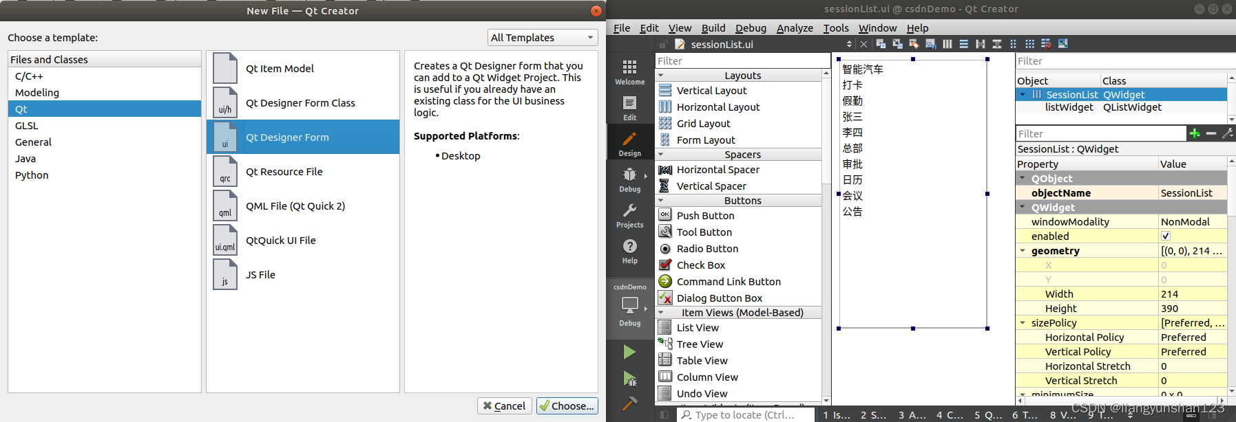Click the Type to locate search field
This screenshot has width=1236, height=422.
(x=746, y=415)
